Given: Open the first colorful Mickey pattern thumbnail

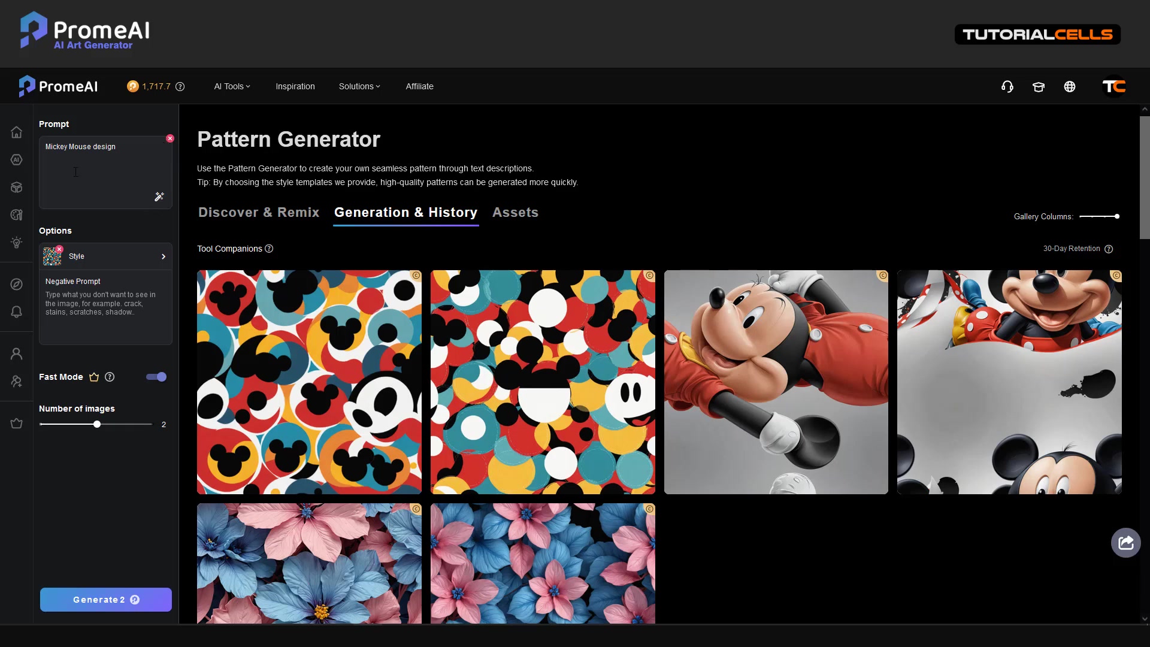Looking at the screenshot, I should coord(309,382).
